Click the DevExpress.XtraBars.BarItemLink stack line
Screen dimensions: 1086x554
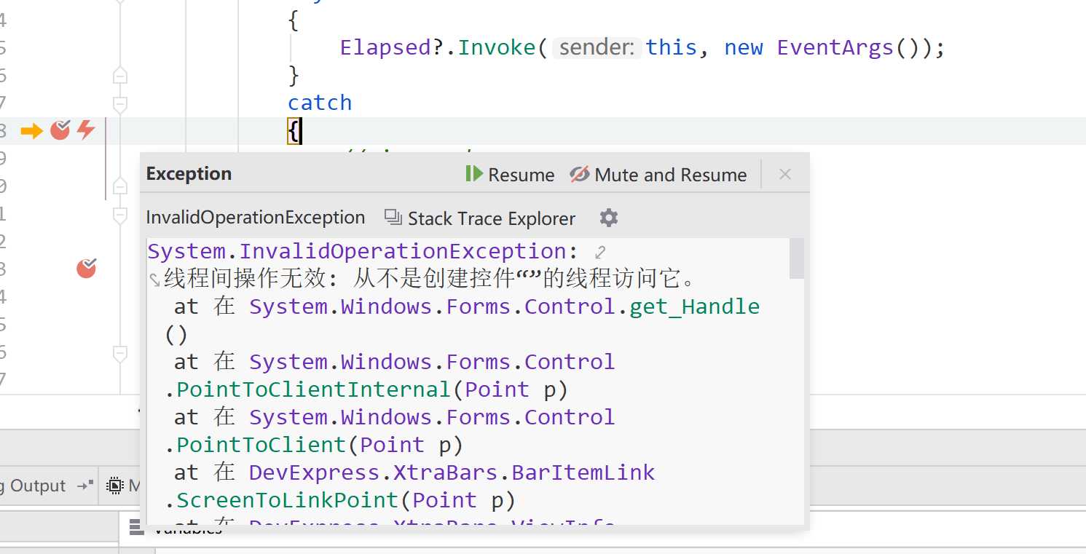pos(452,472)
